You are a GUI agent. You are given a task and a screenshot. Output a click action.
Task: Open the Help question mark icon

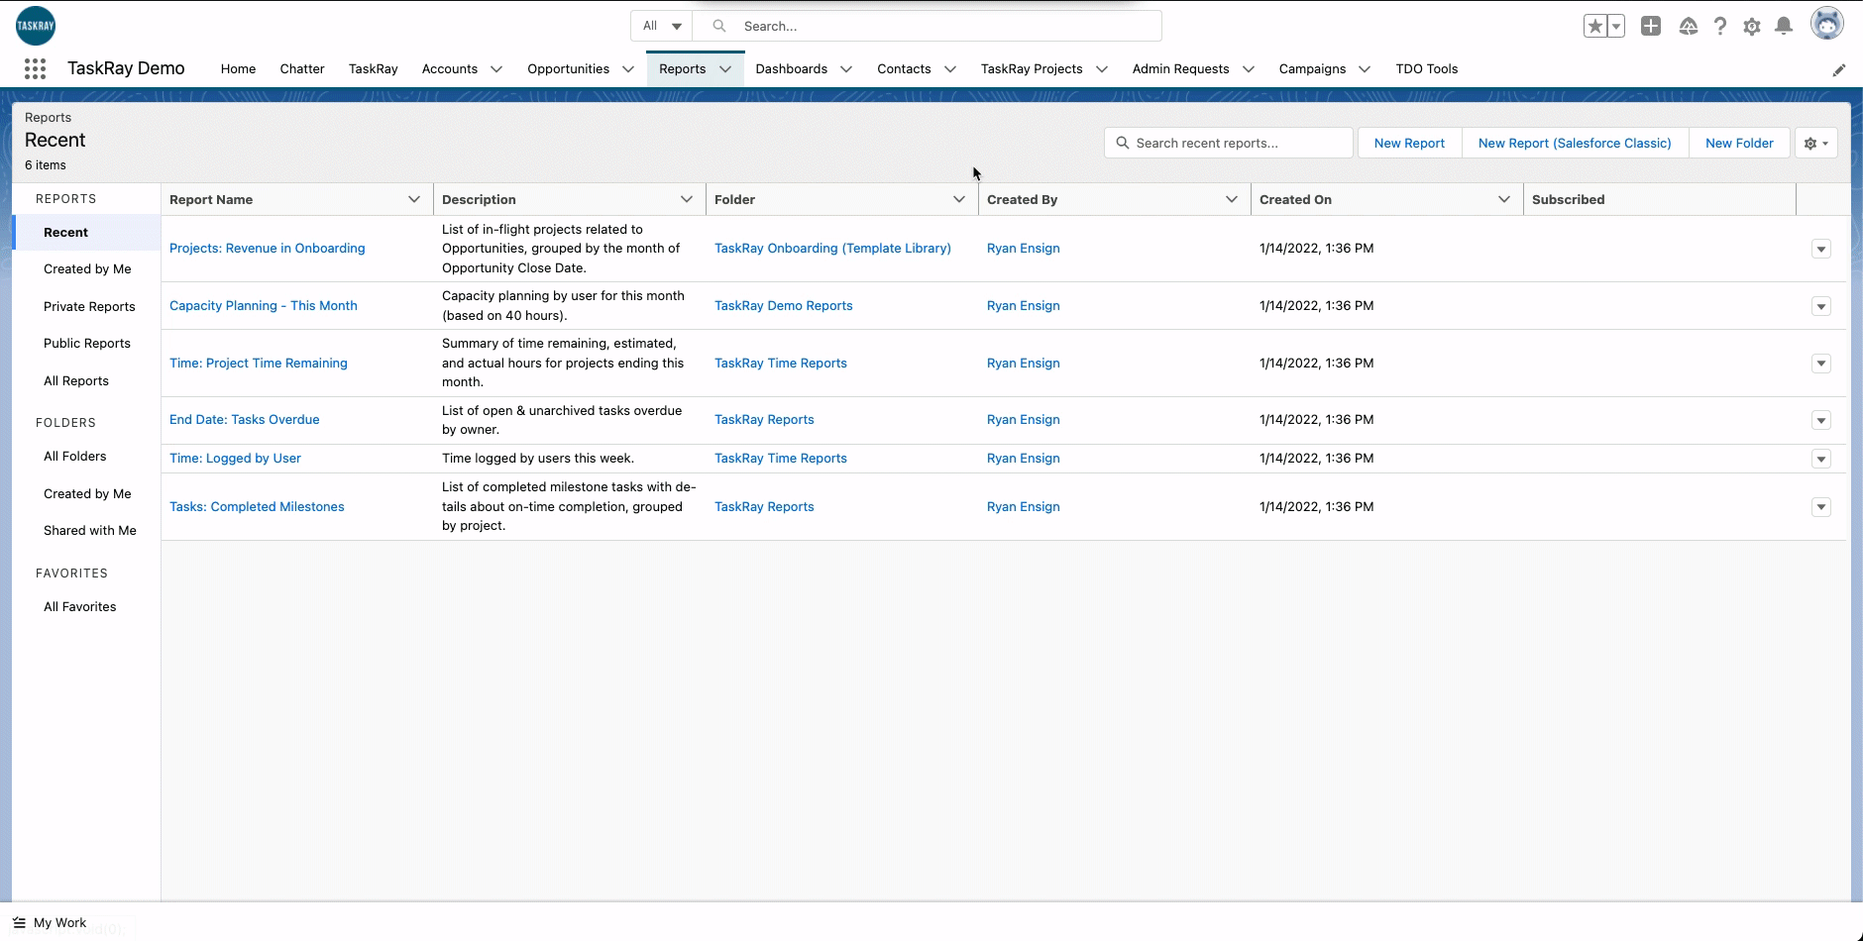pos(1720,27)
